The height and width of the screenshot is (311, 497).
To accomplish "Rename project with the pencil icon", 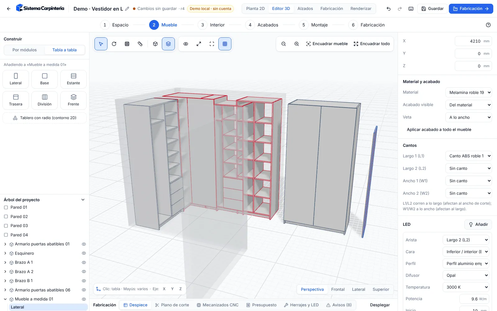I will tap(127, 9).
